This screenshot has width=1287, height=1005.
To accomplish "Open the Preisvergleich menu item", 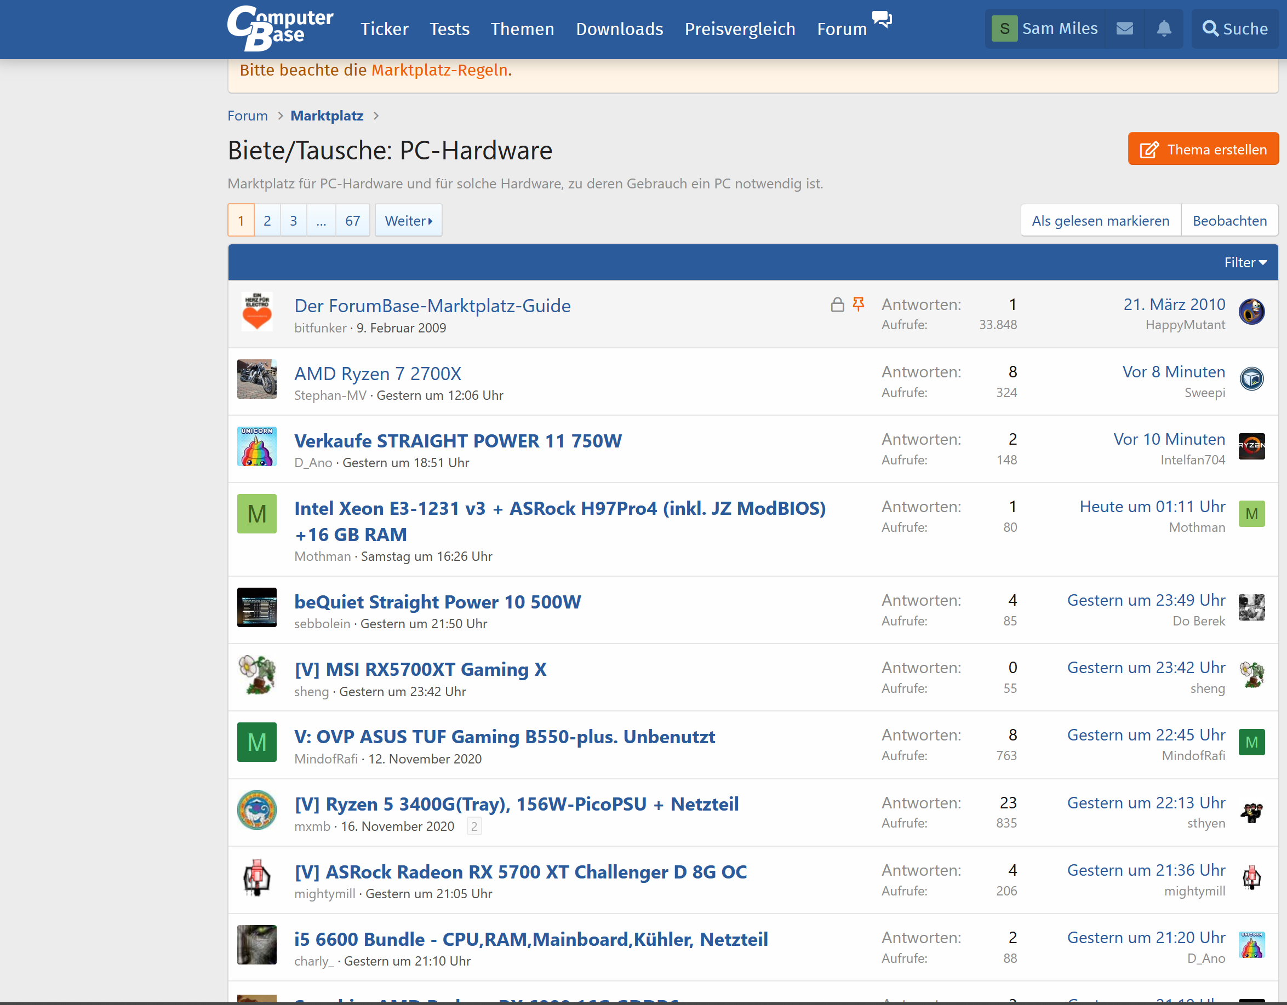I will tap(740, 29).
